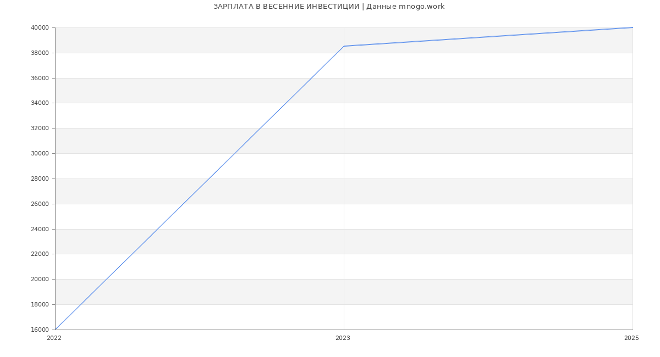This screenshot has width=660, height=357.
Task: Click the 16000 y-axis label
Action: click(x=40, y=330)
